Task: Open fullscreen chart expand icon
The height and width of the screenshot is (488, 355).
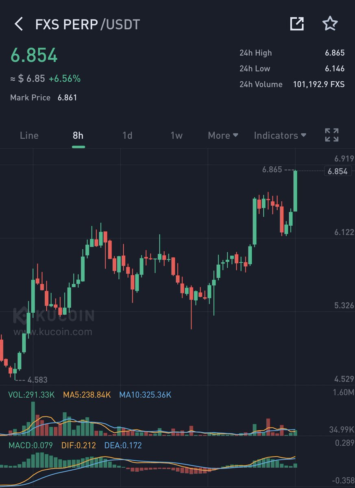Action: pyautogui.click(x=332, y=135)
